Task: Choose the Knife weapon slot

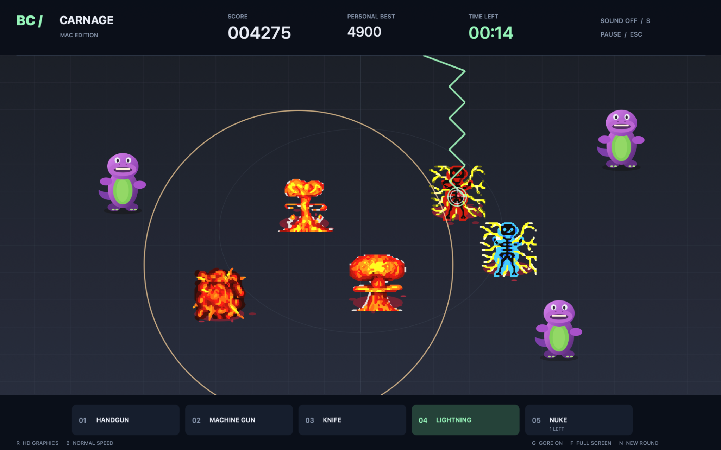Action: (x=352, y=420)
